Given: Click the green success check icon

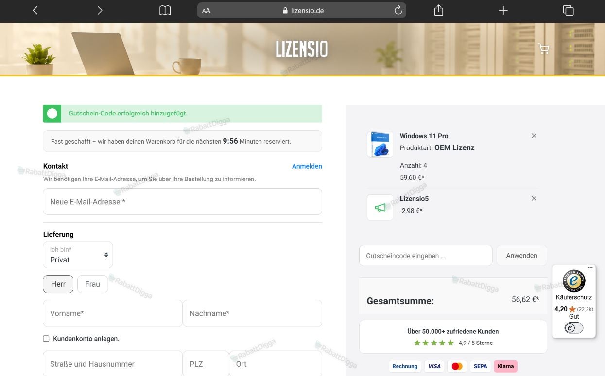Looking at the screenshot, I should pyautogui.click(x=52, y=114).
